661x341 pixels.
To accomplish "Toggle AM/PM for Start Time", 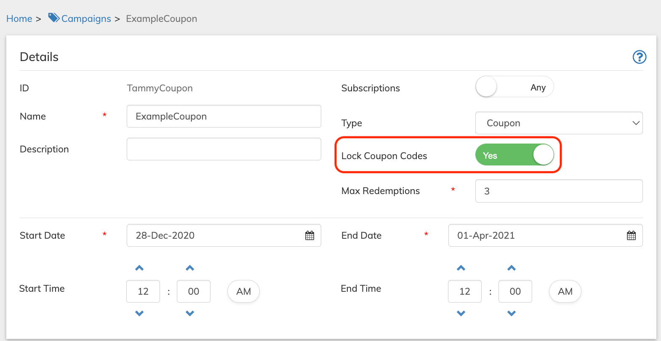I will 243,291.
